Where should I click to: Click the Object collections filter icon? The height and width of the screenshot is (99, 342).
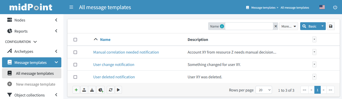pos(10,95)
